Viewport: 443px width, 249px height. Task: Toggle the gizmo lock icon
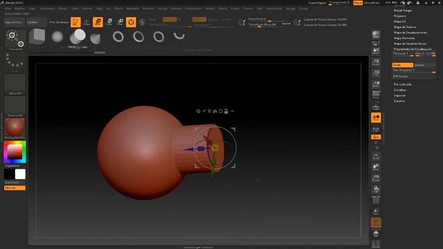(x=226, y=111)
